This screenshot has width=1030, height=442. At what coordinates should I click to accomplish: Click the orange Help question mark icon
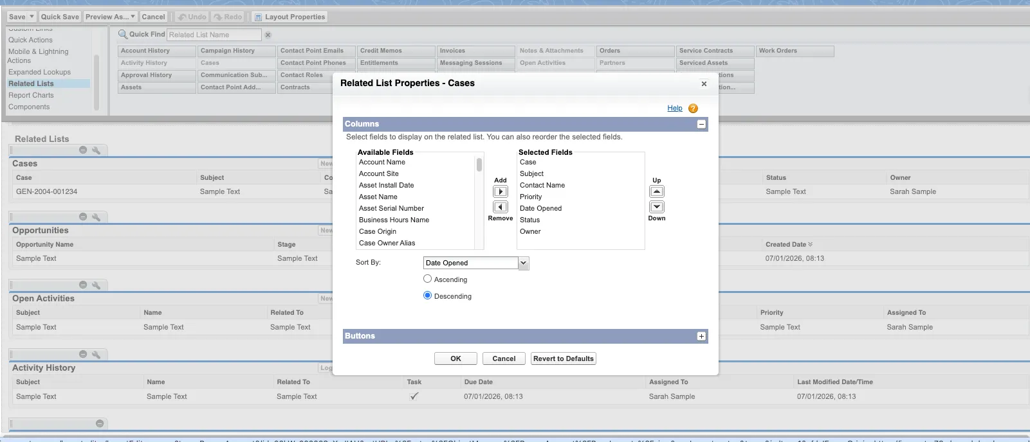tap(693, 109)
